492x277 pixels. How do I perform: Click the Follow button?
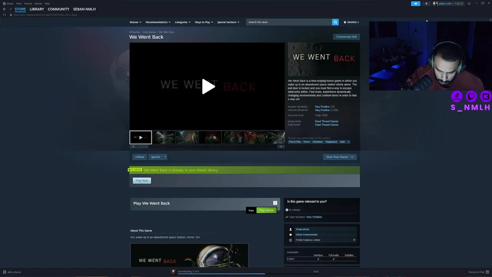pos(140,157)
